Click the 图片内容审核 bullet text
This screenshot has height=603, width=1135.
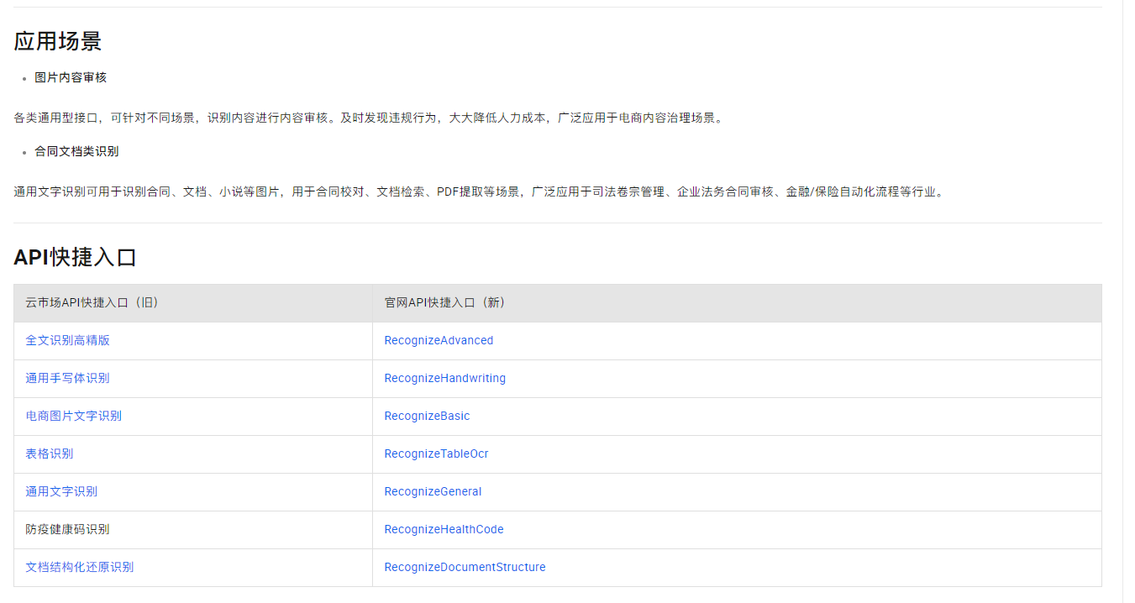pyautogui.click(x=71, y=77)
